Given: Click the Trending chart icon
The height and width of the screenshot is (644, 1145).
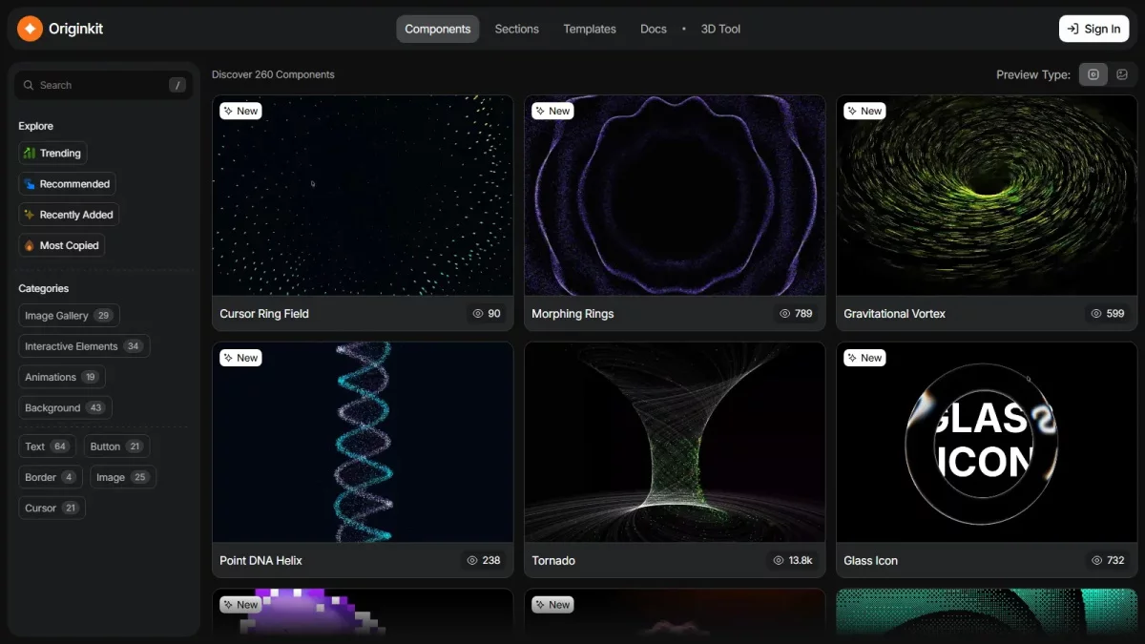Looking at the screenshot, I should click(31, 153).
